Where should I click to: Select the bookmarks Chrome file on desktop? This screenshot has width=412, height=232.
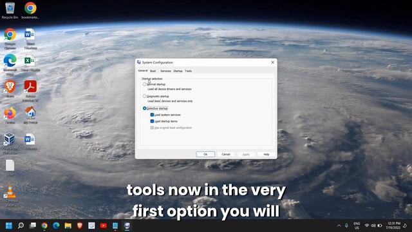click(x=30, y=10)
